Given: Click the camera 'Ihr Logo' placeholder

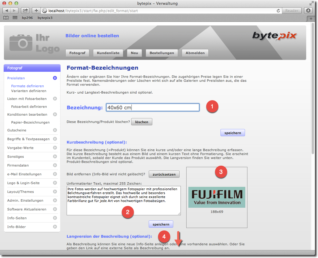Looking at the screenshot, I should tap(35, 43).
